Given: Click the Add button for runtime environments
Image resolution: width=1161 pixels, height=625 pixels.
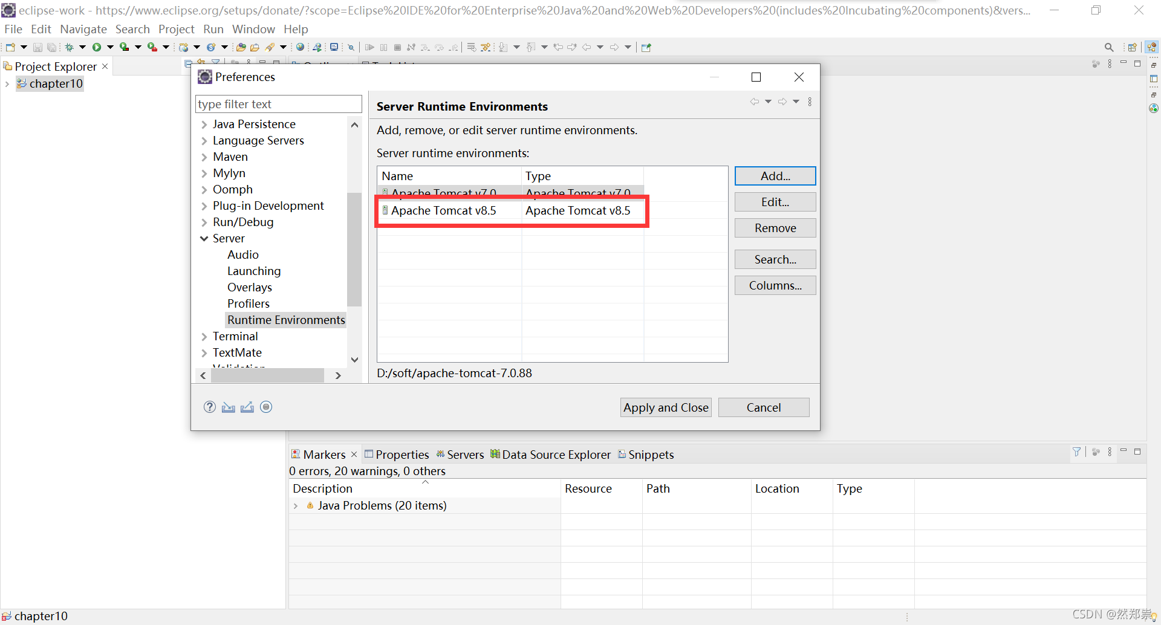Looking at the screenshot, I should pyautogui.click(x=775, y=176).
